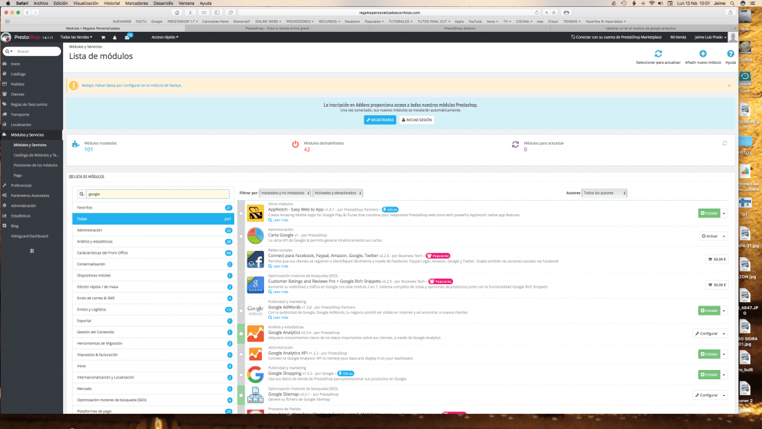This screenshot has height=429, width=762.
Task: Click the module search field containing google
Action: click(x=157, y=194)
